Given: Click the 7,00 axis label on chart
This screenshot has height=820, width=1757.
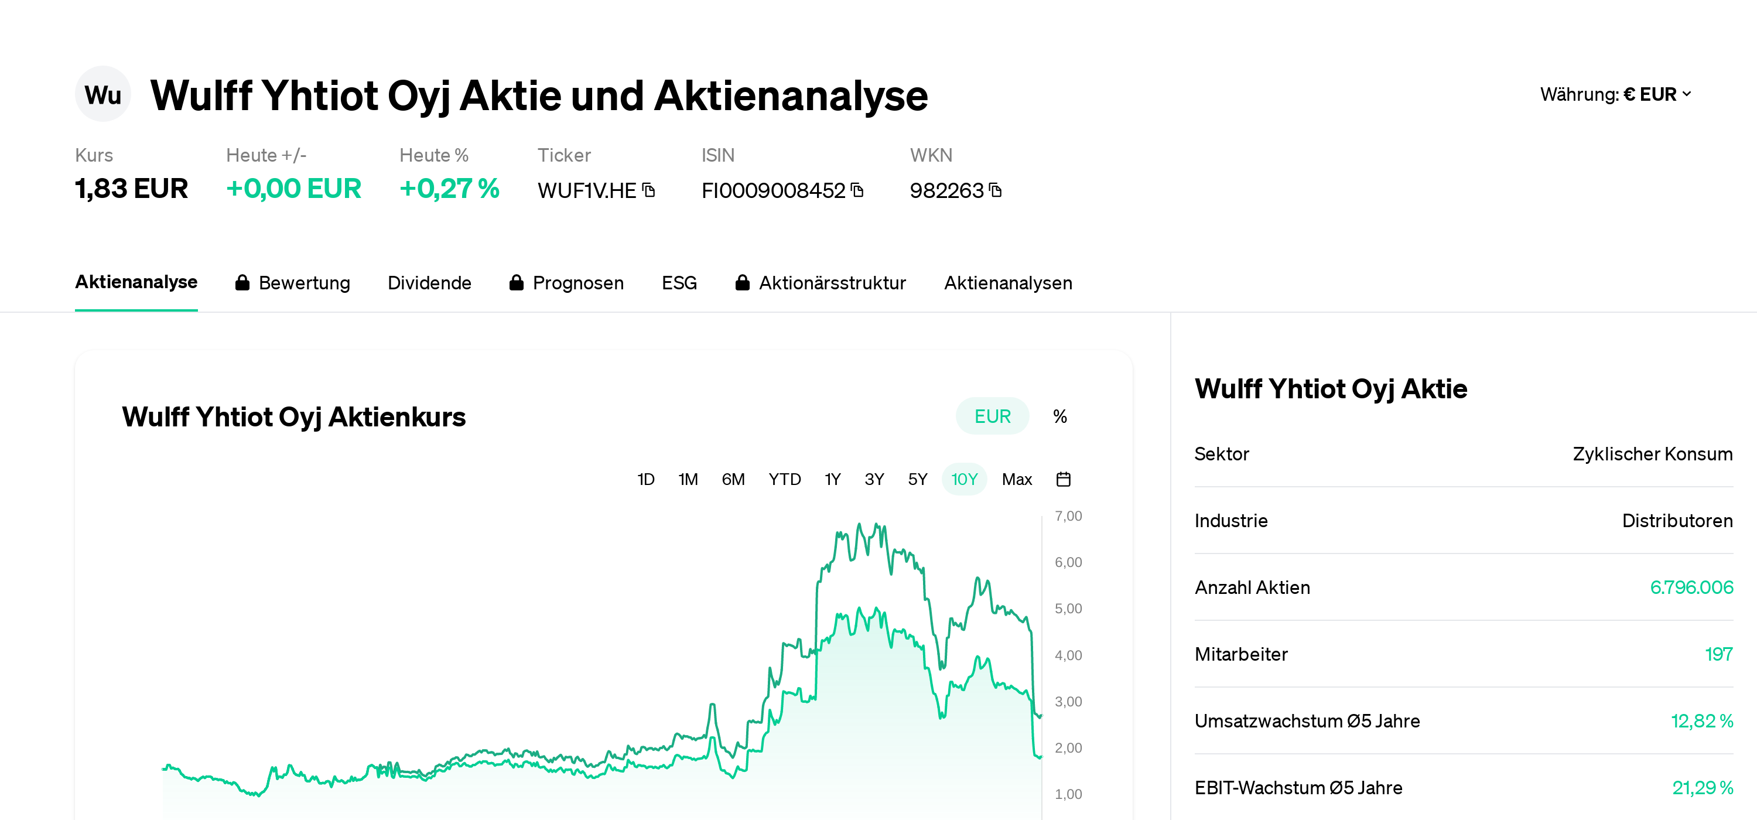Looking at the screenshot, I should click(1068, 517).
